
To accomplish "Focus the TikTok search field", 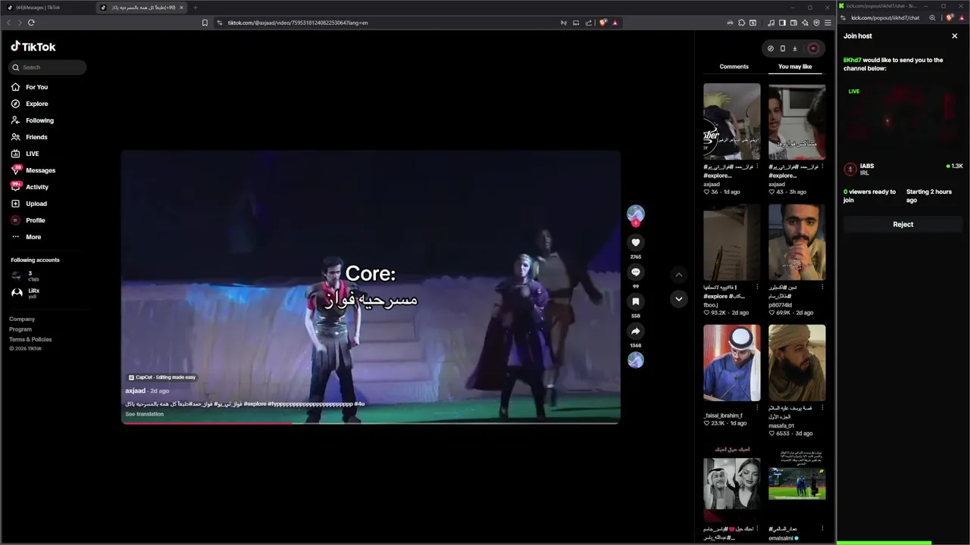I will click(x=48, y=67).
